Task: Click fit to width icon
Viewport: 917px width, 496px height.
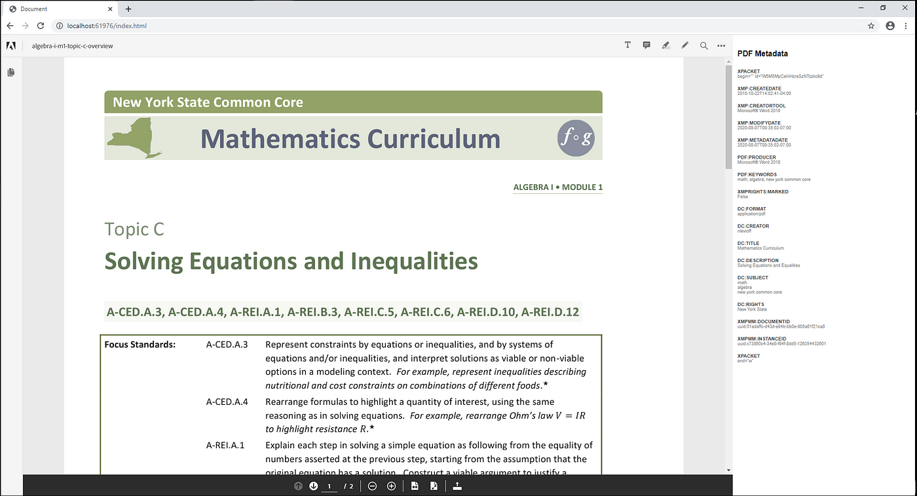Action: click(415, 486)
